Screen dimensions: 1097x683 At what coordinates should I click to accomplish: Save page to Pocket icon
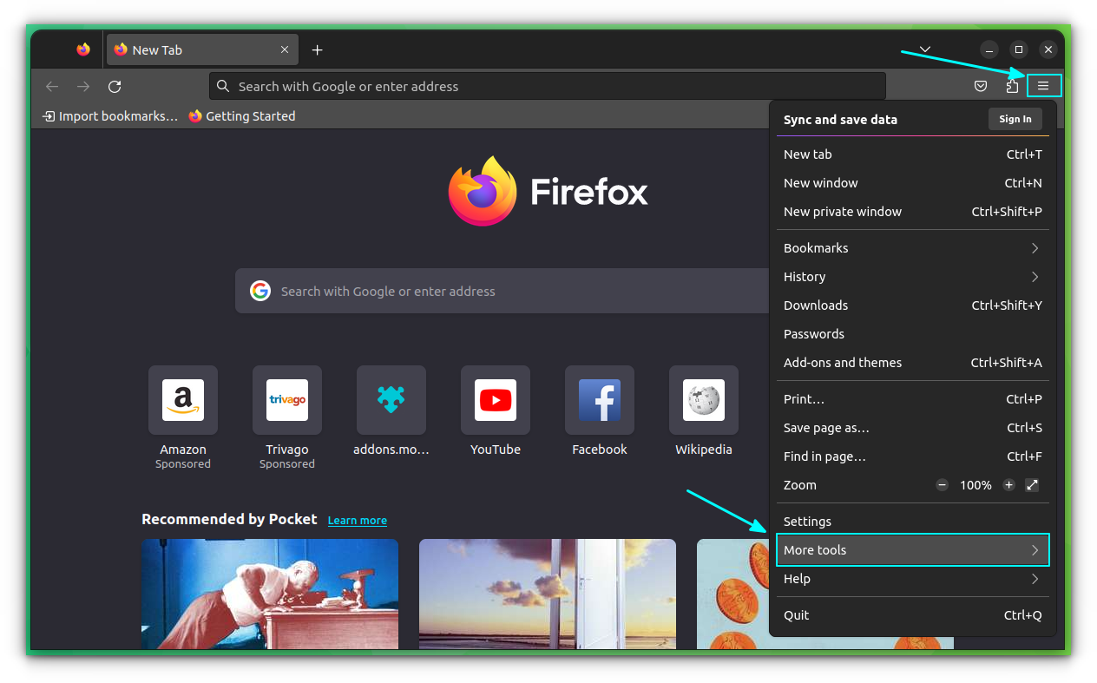981,86
